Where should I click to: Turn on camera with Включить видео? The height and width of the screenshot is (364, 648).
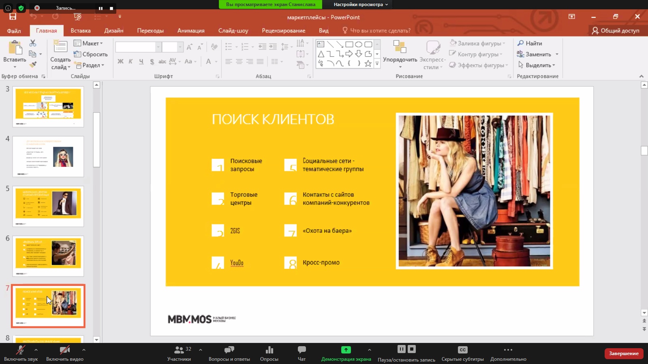64,353
